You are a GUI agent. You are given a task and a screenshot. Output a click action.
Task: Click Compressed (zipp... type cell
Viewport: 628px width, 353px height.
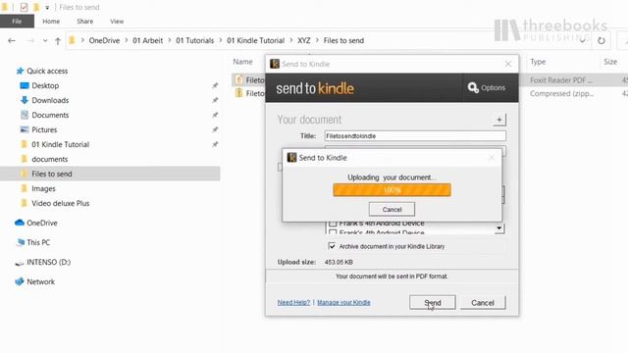pyautogui.click(x=562, y=93)
